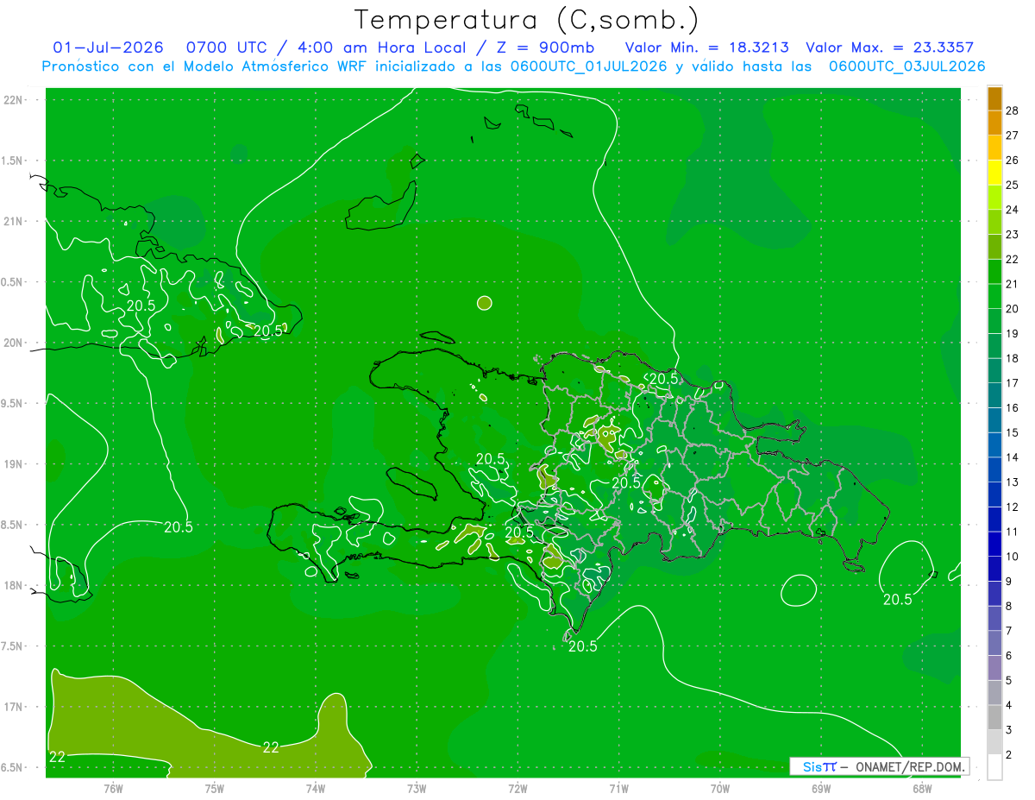Click the closed oval contour south of the 69W coast

(x=799, y=590)
